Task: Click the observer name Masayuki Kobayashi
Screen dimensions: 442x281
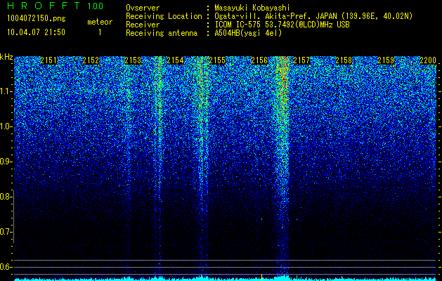Action: pyautogui.click(x=252, y=8)
